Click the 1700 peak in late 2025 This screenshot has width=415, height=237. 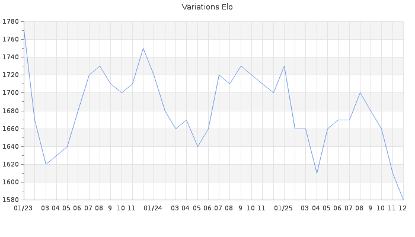tap(360, 93)
